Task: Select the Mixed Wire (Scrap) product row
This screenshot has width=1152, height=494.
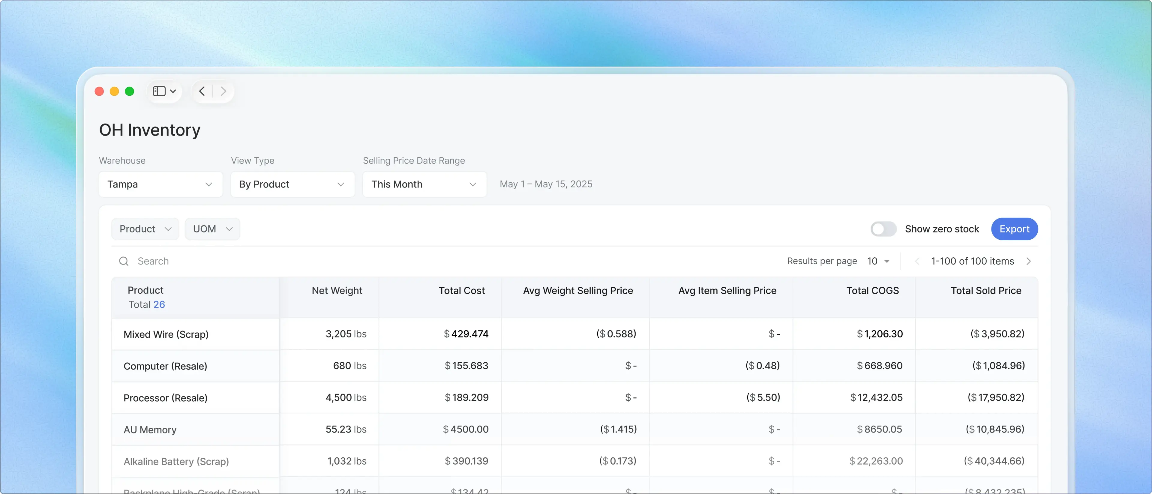Action: pyautogui.click(x=166, y=334)
